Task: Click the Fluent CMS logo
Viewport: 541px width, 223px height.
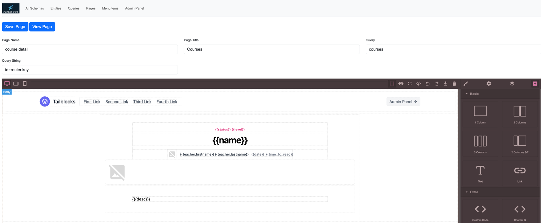Action: pyautogui.click(x=11, y=8)
